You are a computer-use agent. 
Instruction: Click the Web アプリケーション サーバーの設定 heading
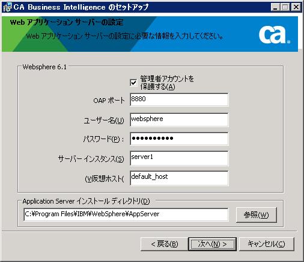coord(67,22)
